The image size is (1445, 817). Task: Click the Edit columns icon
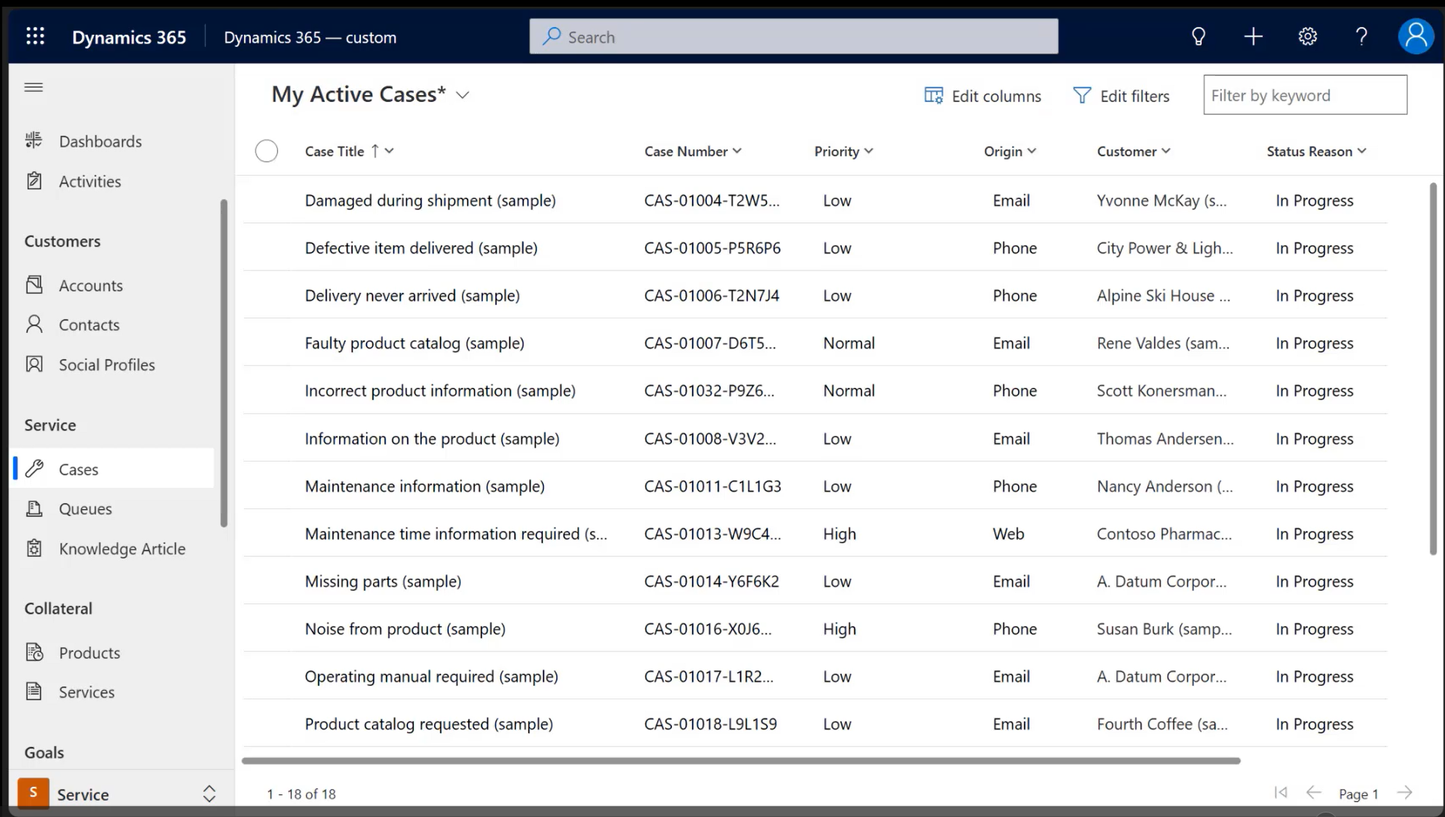pyautogui.click(x=932, y=95)
